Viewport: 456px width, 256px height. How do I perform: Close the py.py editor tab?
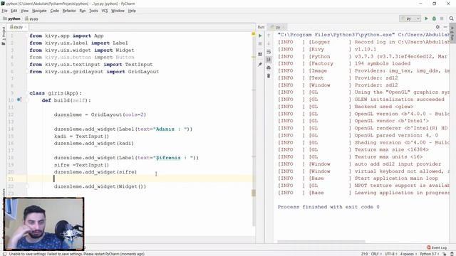click(x=26, y=27)
